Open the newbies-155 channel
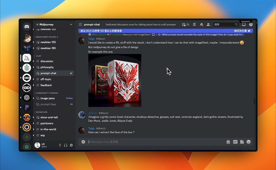The image size is (276, 170). (54, 42)
